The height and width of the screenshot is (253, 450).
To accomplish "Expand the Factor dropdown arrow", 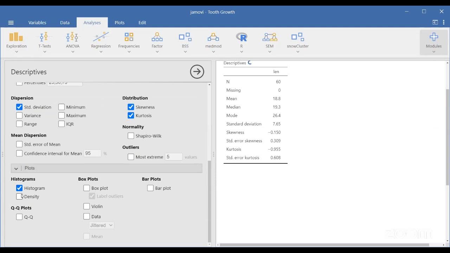I will [x=157, y=52].
